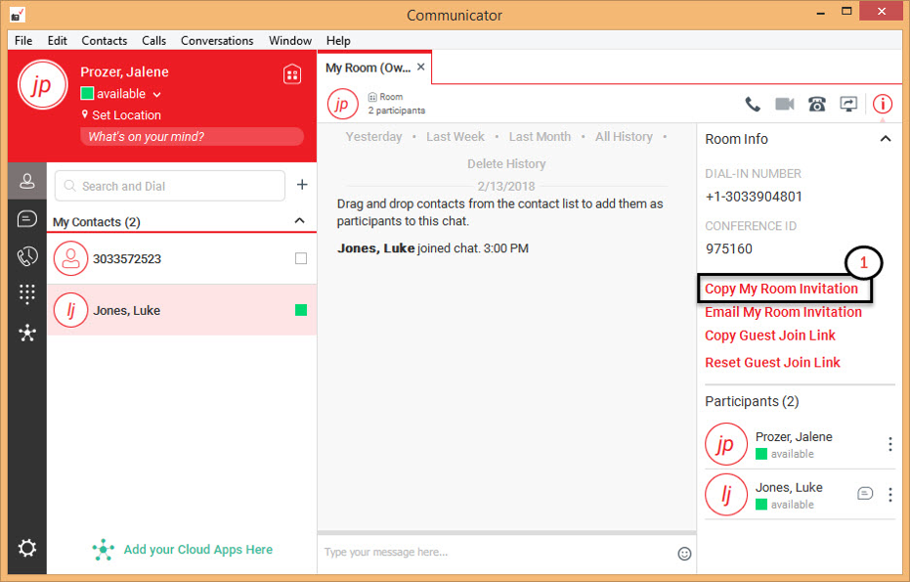The width and height of the screenshot is (910, 582).
Task: Show Yesterday's chat history
Action: 373,137
